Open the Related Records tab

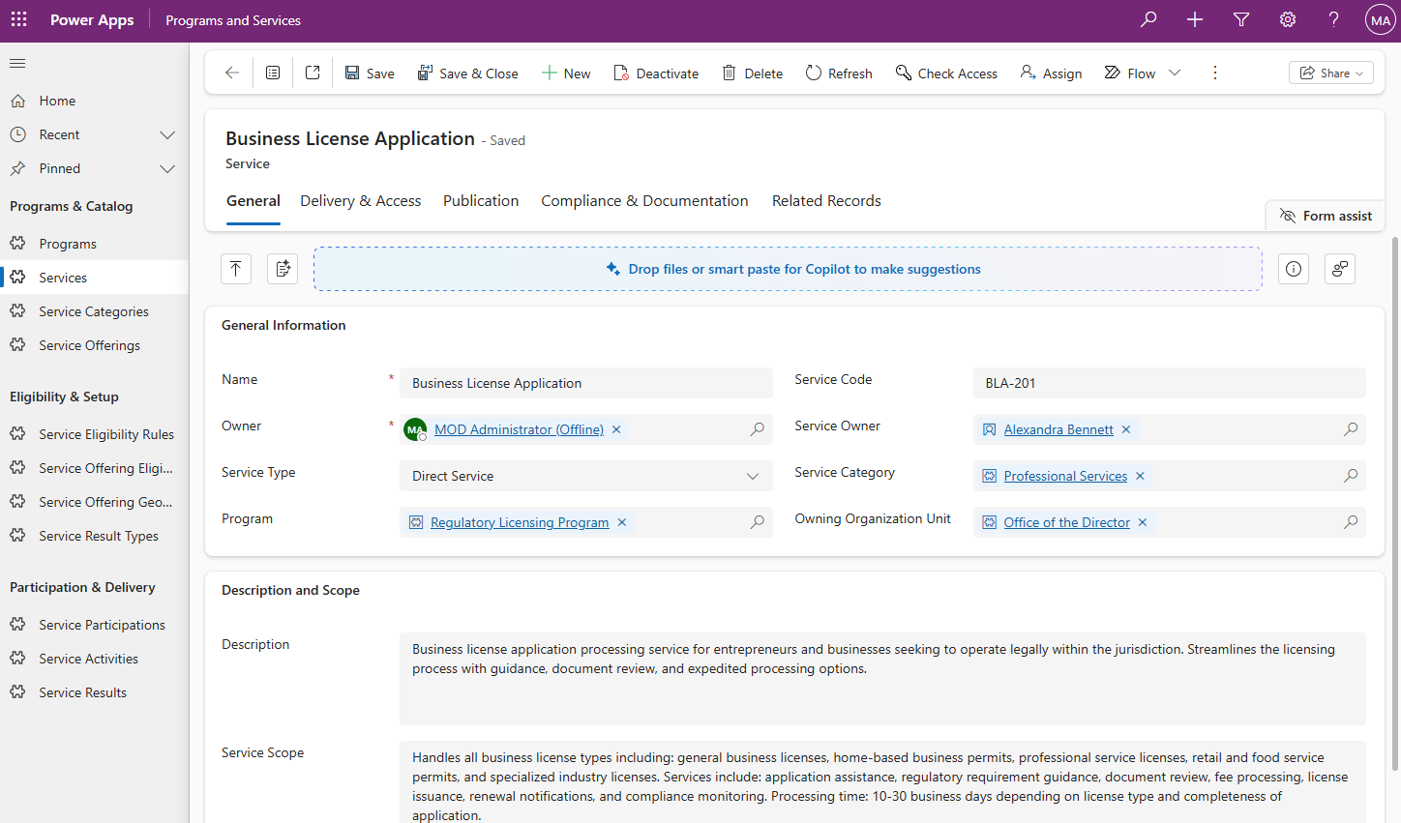(x=826, y=201)
